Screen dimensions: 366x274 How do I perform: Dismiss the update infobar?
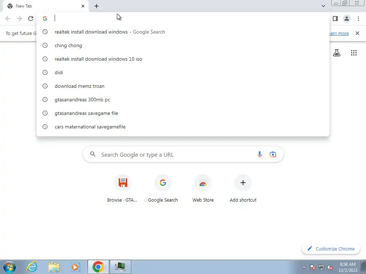click(357, 33)
